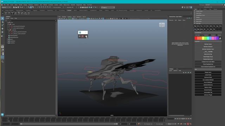Click the Reference Node button

tap(208, 87)
